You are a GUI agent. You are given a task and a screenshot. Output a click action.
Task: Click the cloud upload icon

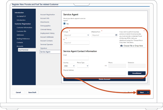[x=121, y=46]
